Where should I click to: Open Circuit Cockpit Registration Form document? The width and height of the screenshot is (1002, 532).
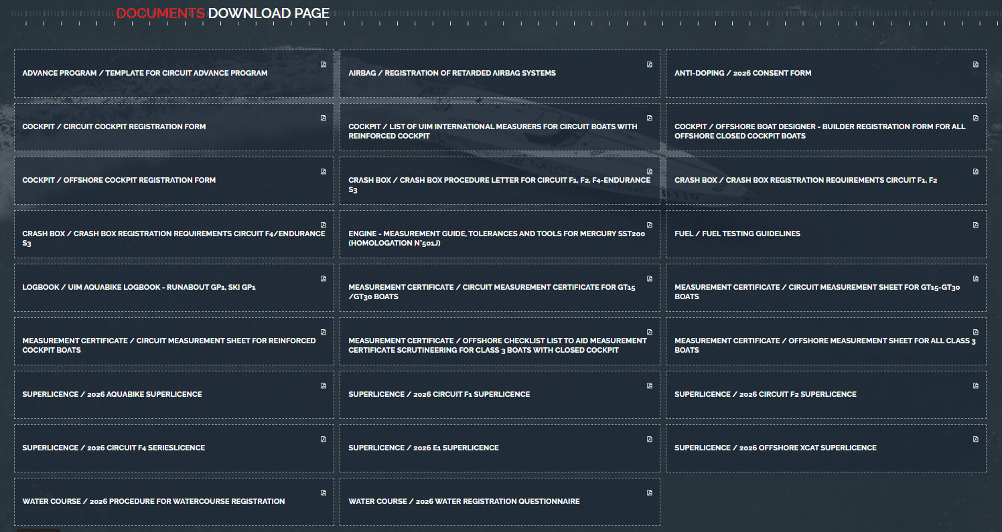[x=114, y=126]
